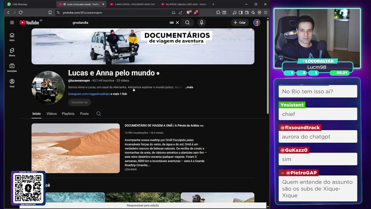This screenshot has width=371, height=209.
Task: Select the Vídeos channel tab
Action: point(52,113)
